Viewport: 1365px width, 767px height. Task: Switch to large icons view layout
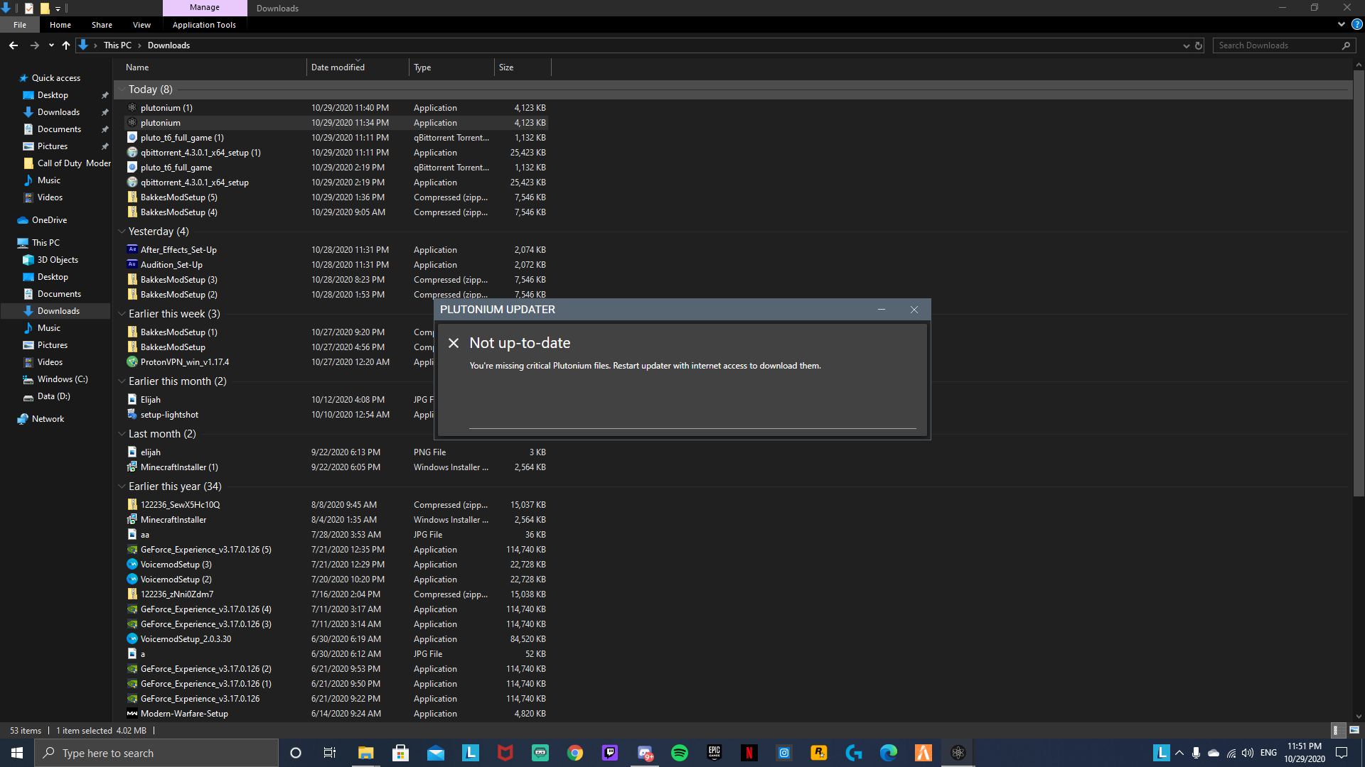pos(1354,730)
